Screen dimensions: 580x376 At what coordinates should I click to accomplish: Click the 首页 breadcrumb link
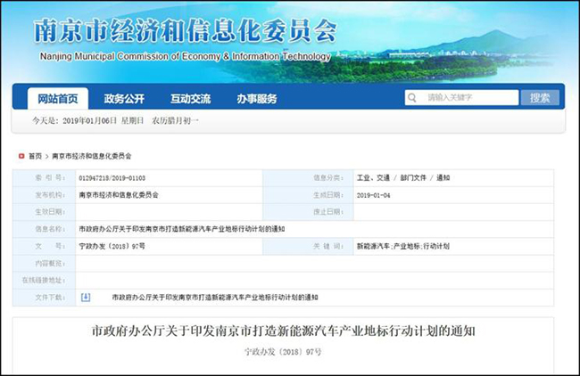point(35,155)
